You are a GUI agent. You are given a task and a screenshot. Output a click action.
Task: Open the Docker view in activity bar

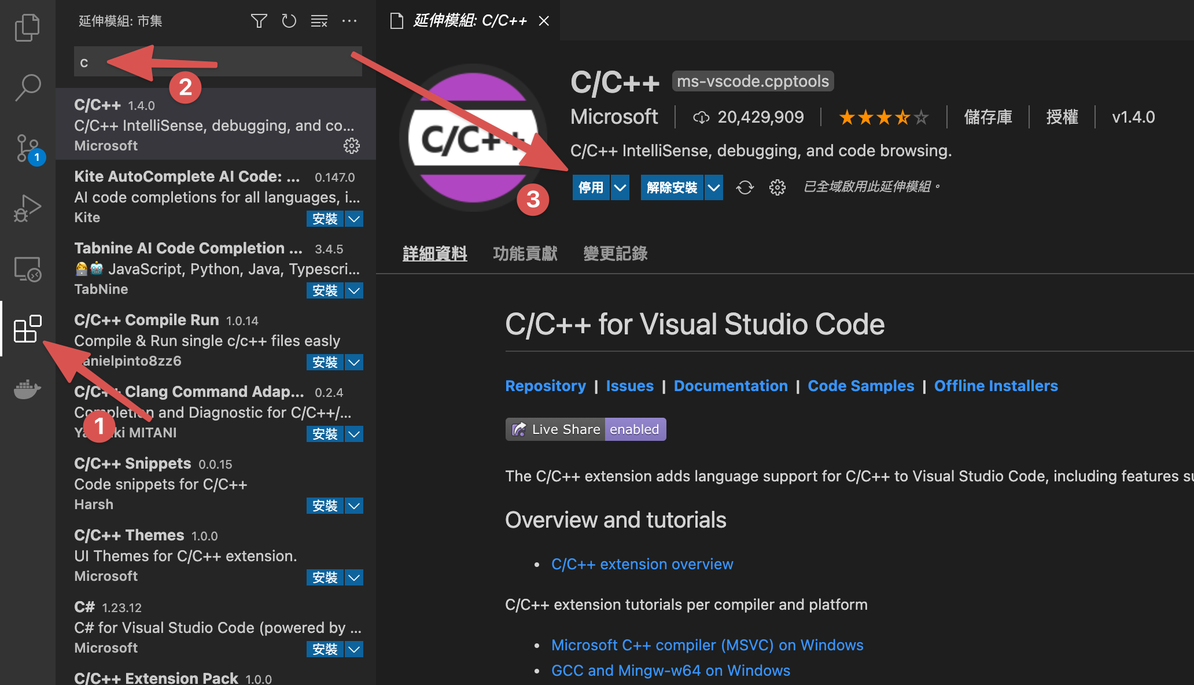27,389
